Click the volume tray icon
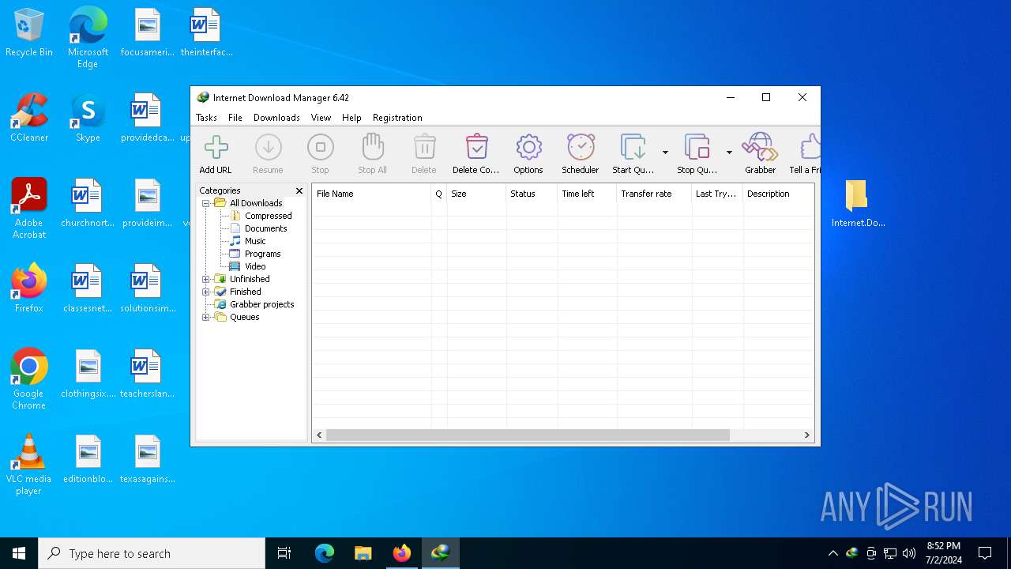This screenshot has width=1011, height=569. point(909,553)
